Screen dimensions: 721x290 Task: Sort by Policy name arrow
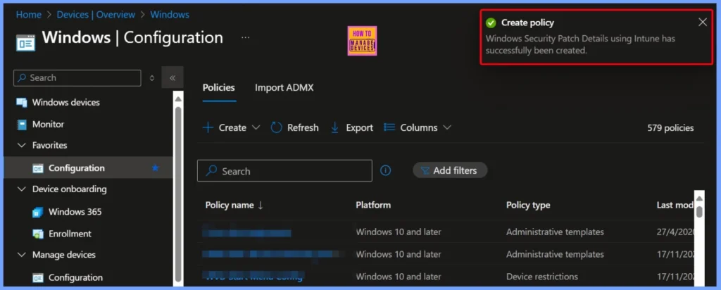coord(261,206)
